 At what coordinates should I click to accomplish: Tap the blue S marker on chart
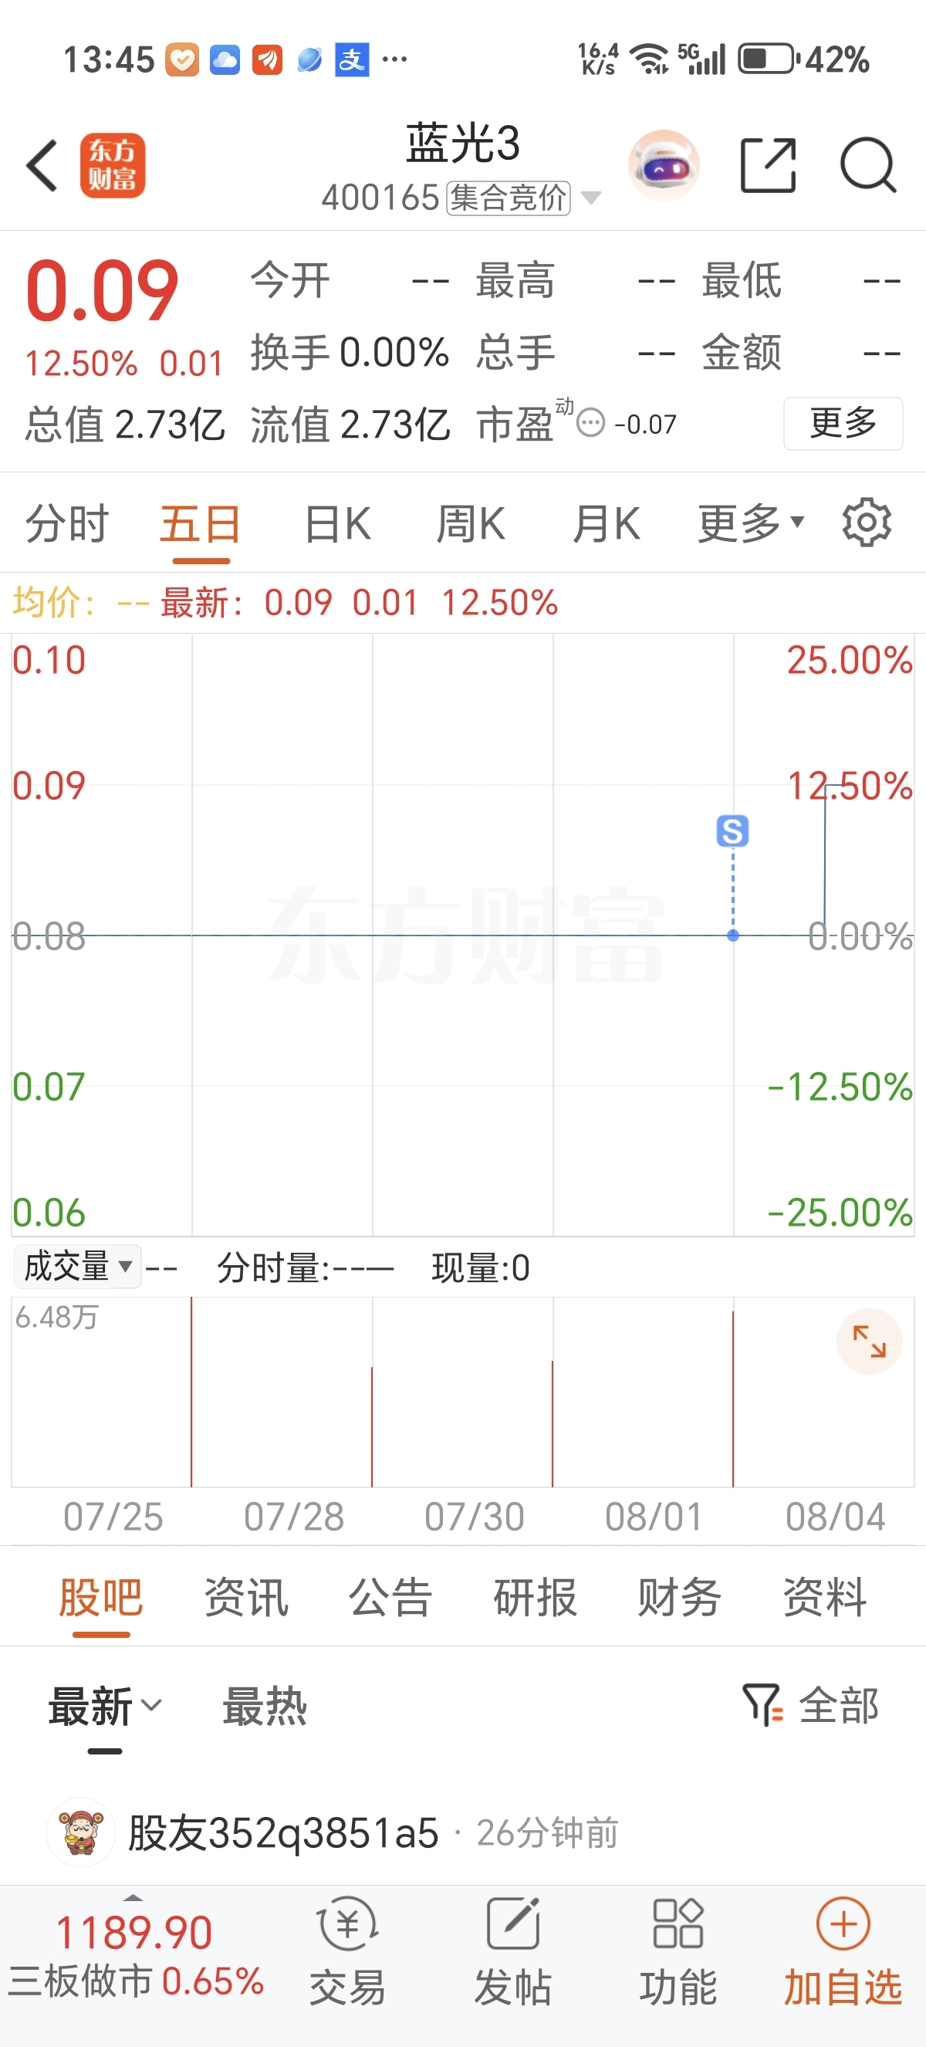[x=732, y=831]
